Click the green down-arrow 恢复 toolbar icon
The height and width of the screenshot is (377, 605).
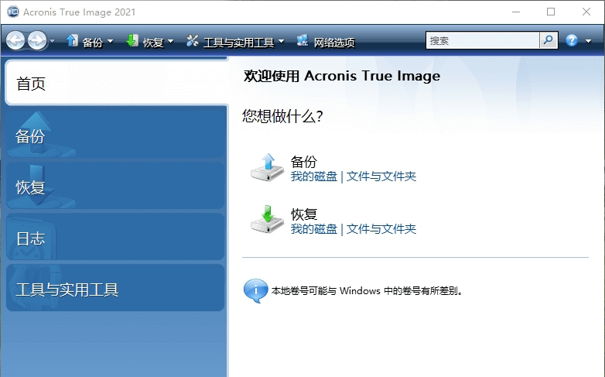pos(132,40)
